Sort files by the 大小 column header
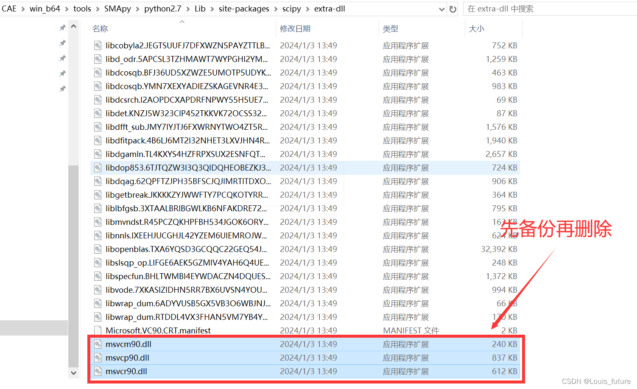The width and height of the screenshot is (637, 389). [x=477, y=28]
